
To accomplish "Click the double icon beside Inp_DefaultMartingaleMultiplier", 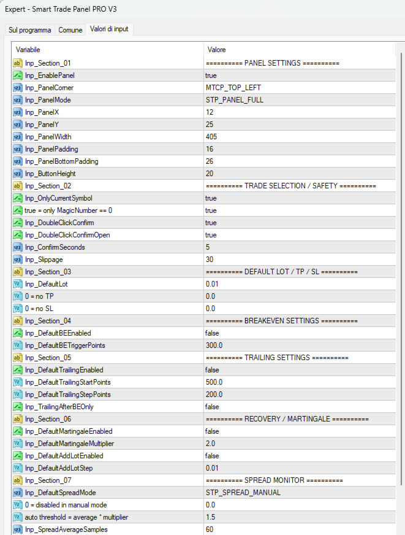I will (x=17, y=444).
